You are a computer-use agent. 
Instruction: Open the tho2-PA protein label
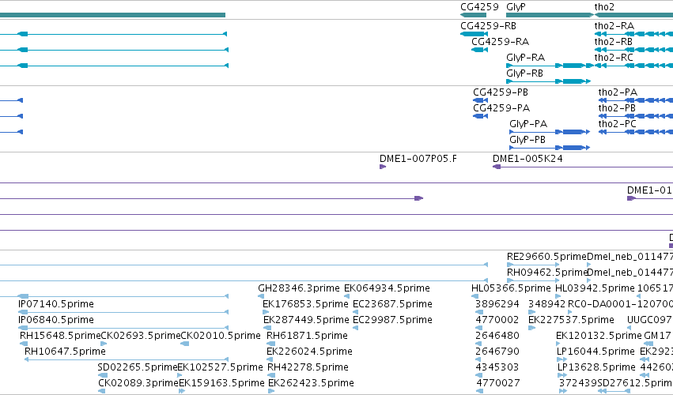click(618, 92)
